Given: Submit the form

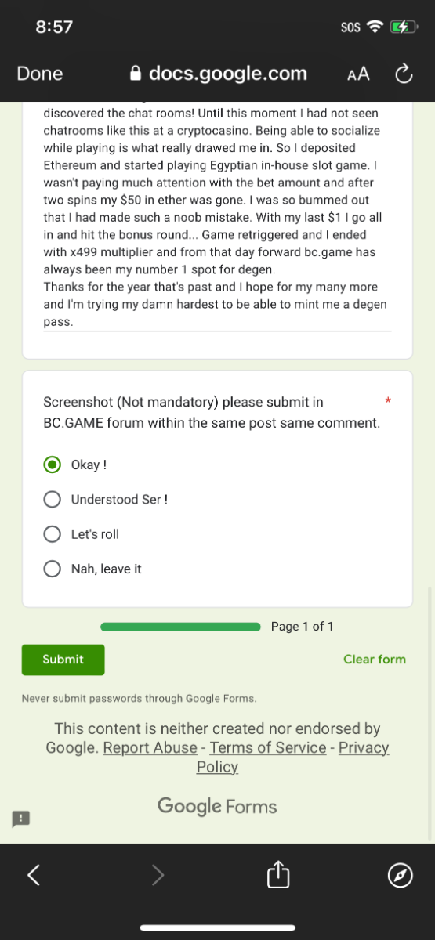Looking at the screenshot, I should 63,660.
